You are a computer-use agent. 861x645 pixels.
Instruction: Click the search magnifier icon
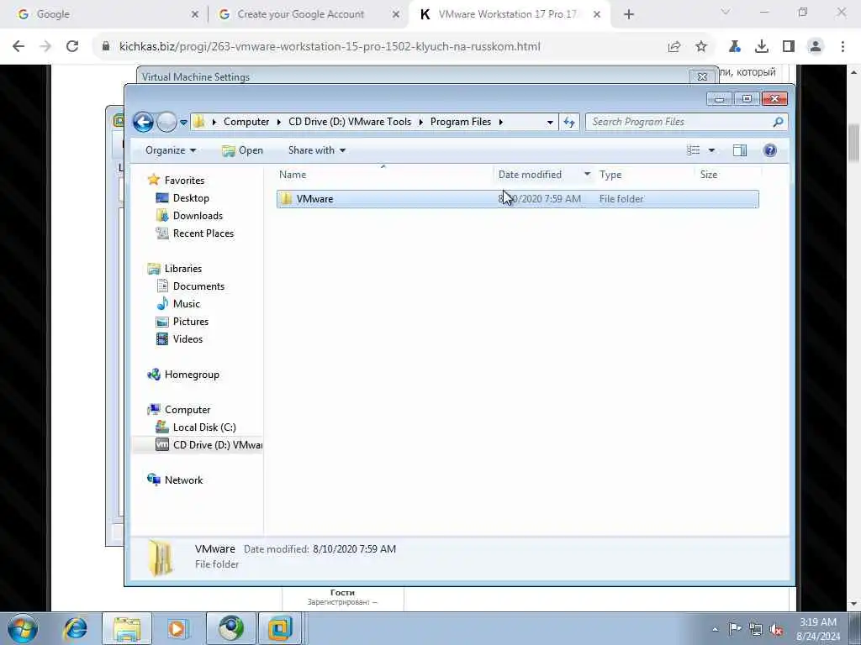(778, 122)
